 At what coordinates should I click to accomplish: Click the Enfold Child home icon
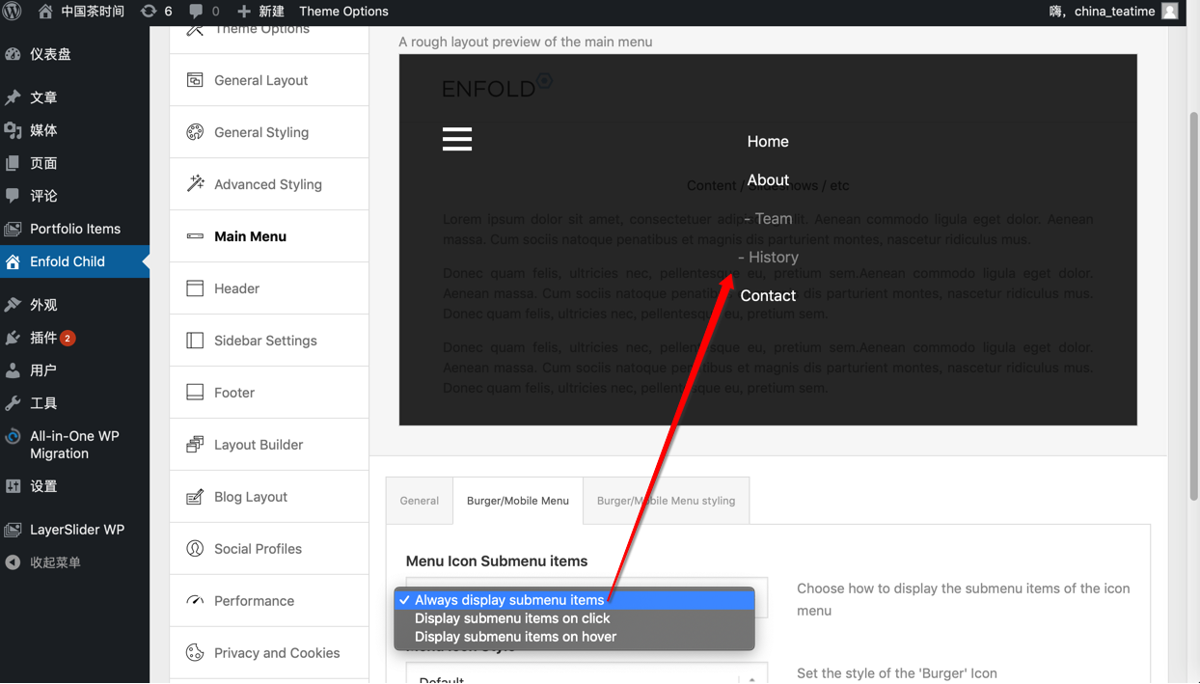13,261
